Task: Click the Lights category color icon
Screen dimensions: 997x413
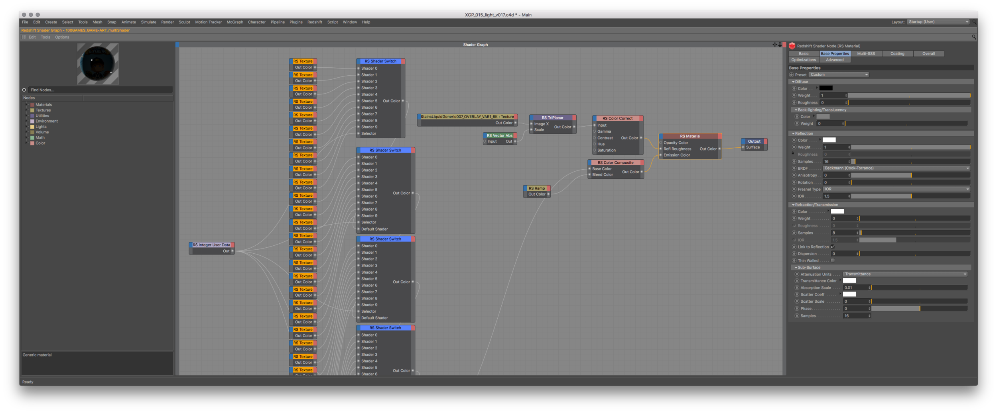Action: pos(32,127)
